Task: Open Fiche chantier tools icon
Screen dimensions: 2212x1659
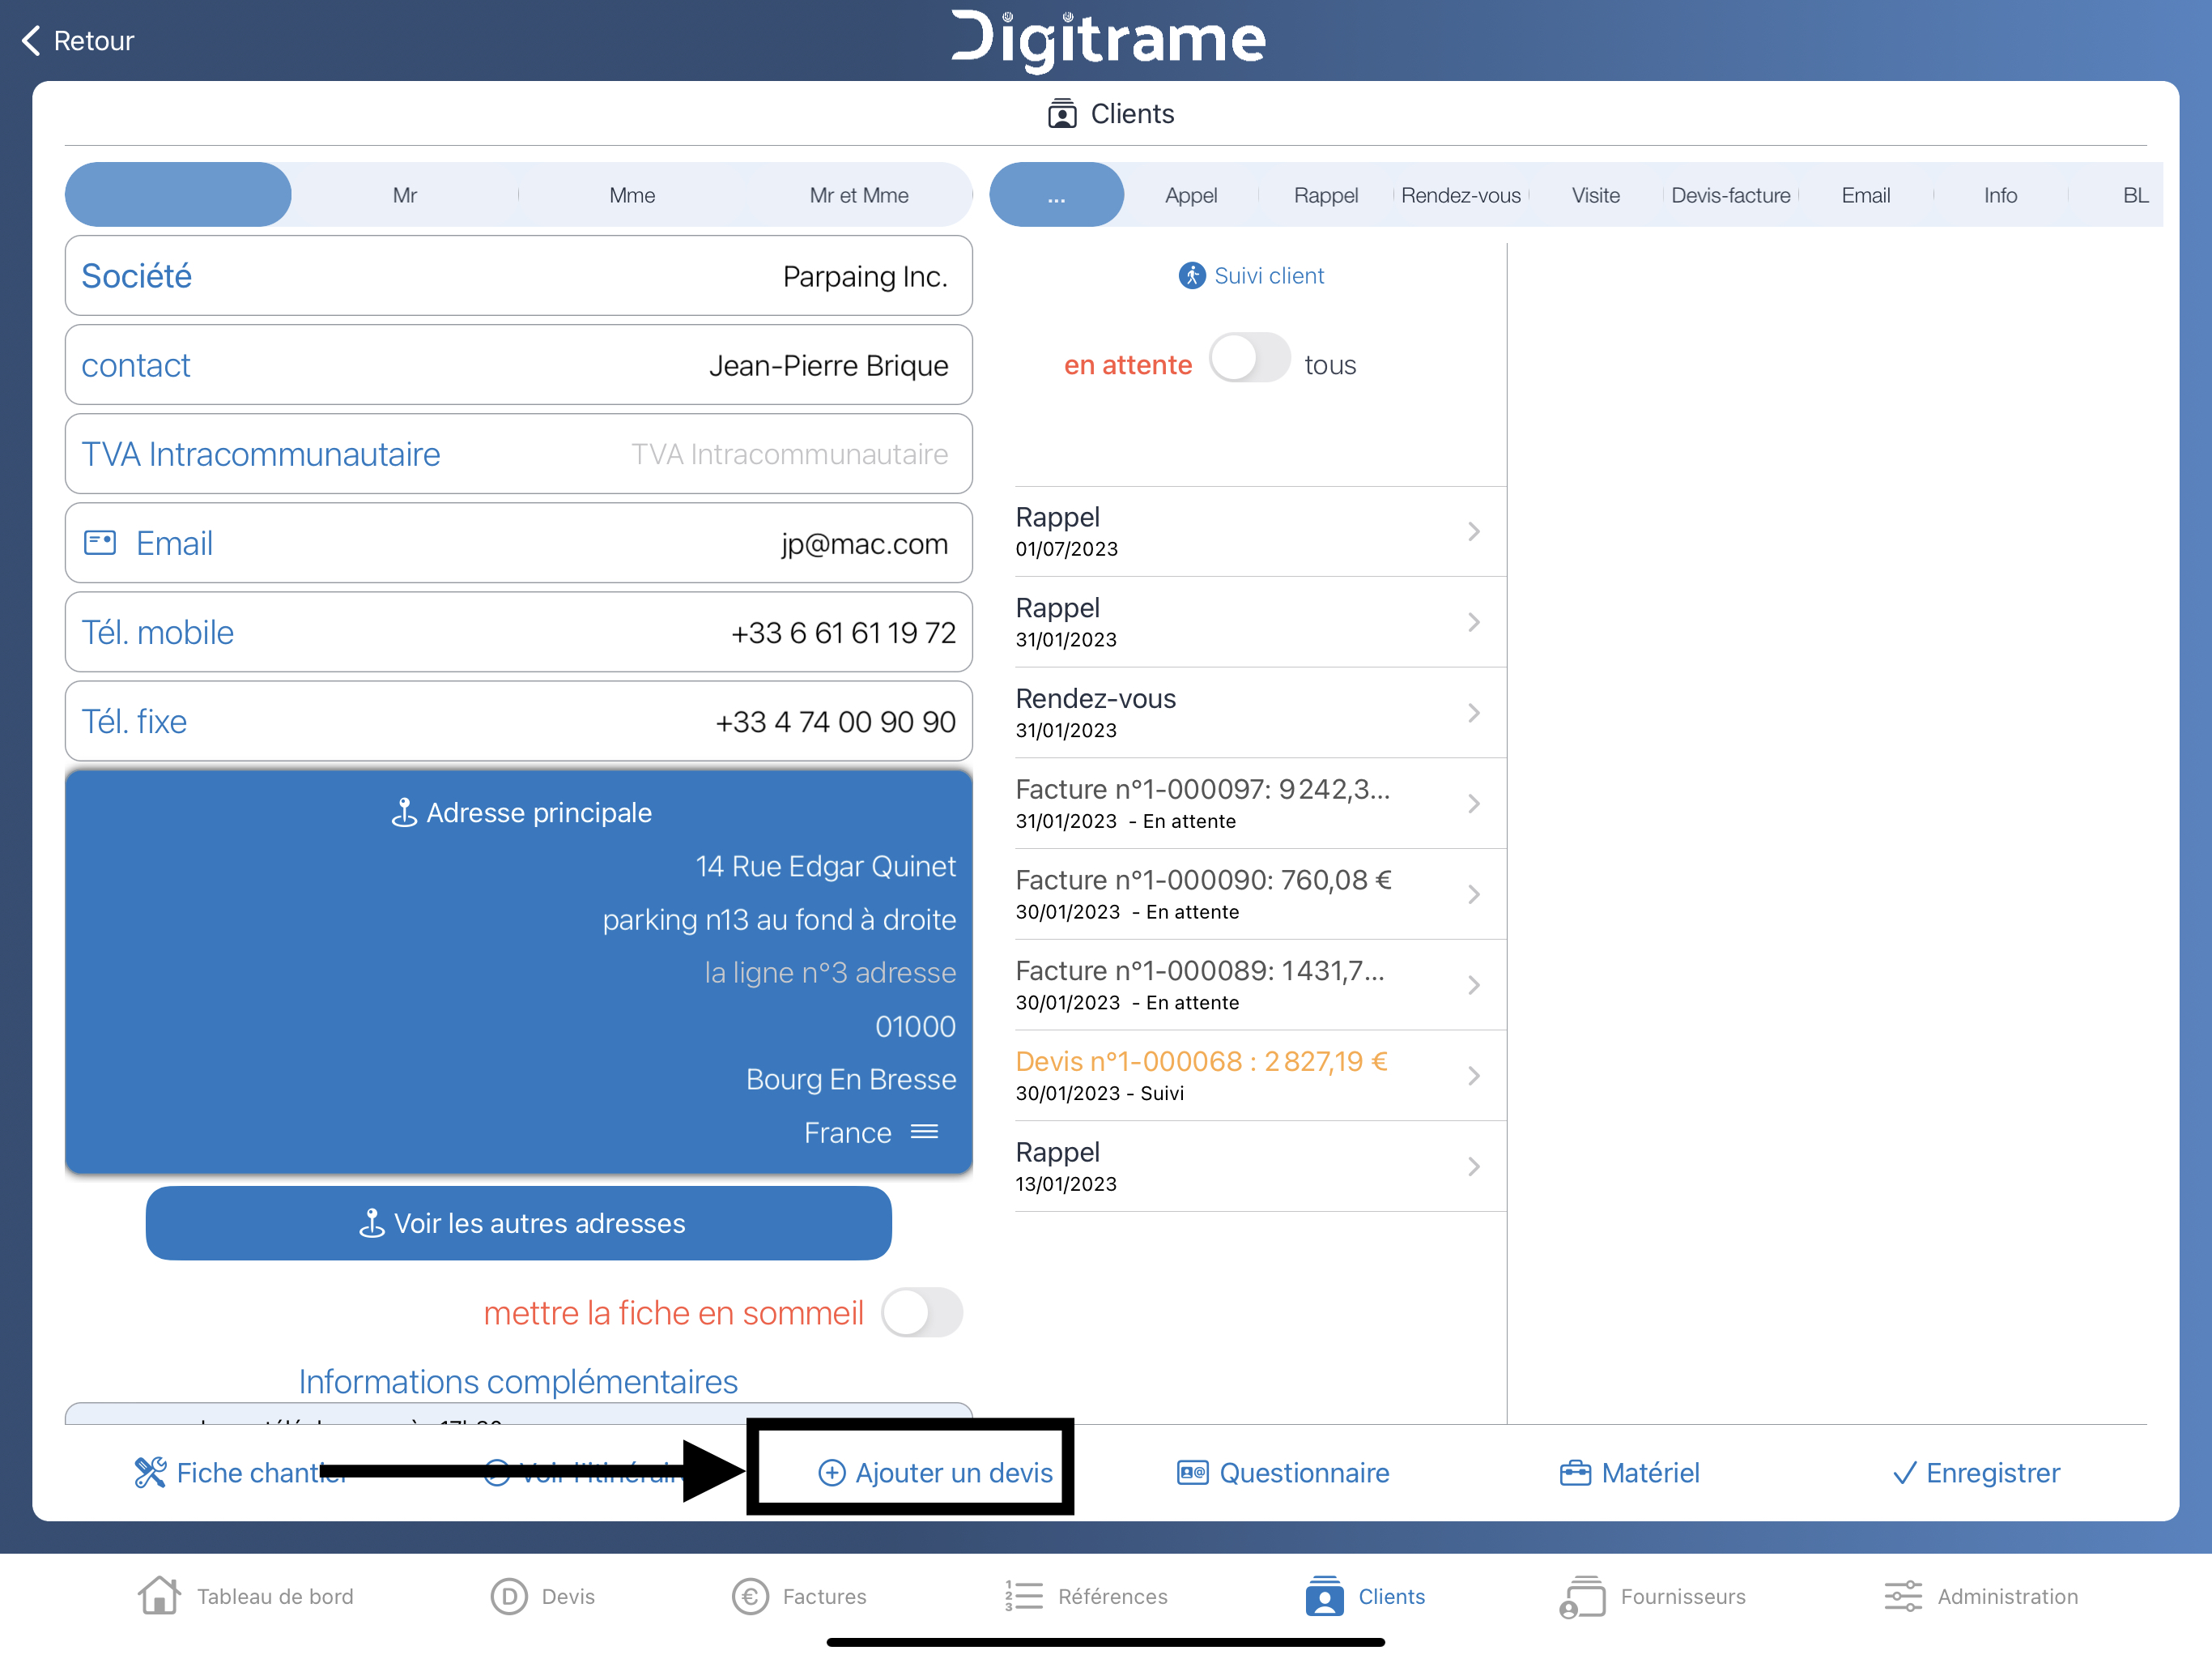Action: coord(150,1473)
